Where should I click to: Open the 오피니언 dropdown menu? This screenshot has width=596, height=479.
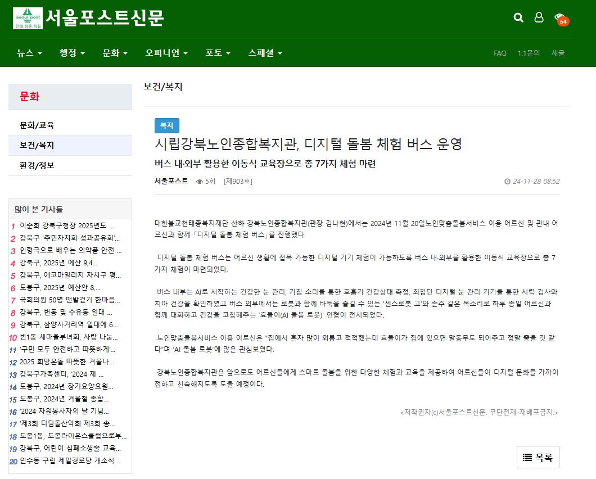[166, 53]
